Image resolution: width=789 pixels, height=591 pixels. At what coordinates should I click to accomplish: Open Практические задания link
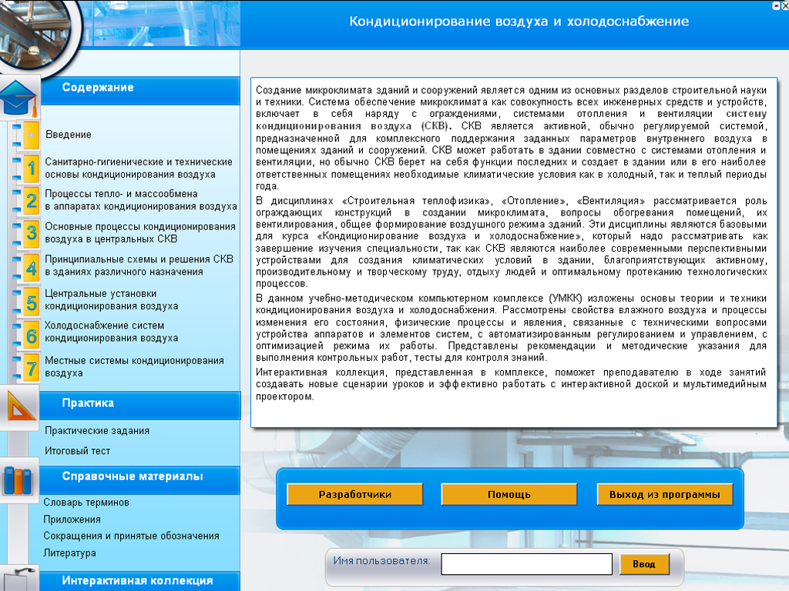97,431
